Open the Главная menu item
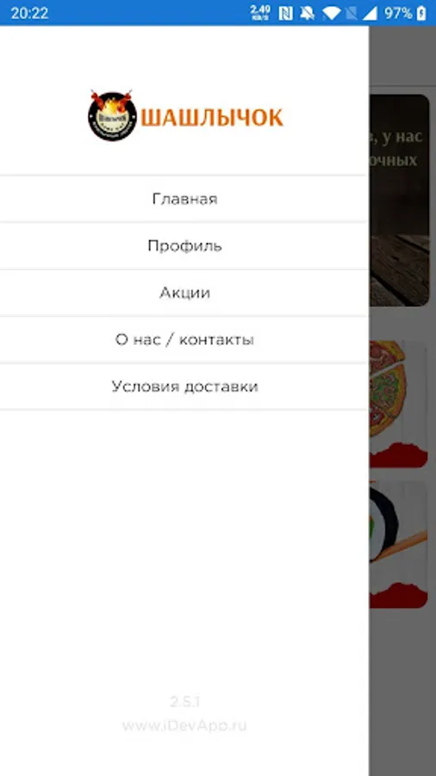 [184, 199]
